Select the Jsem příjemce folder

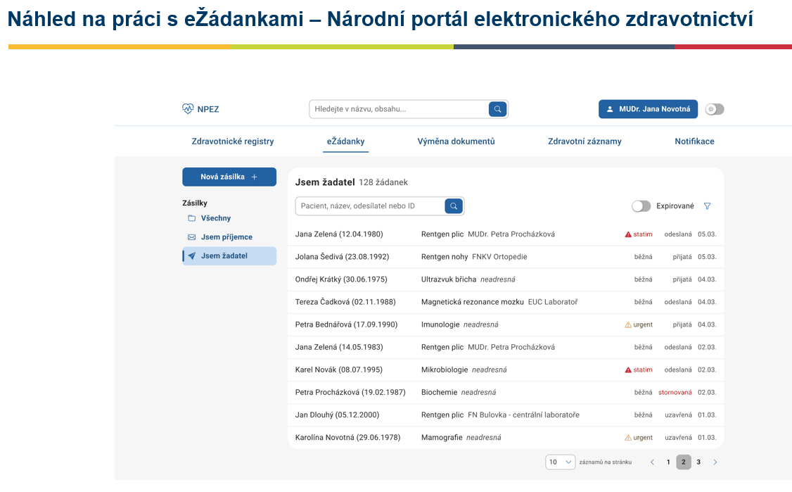[x=226, y=237]
